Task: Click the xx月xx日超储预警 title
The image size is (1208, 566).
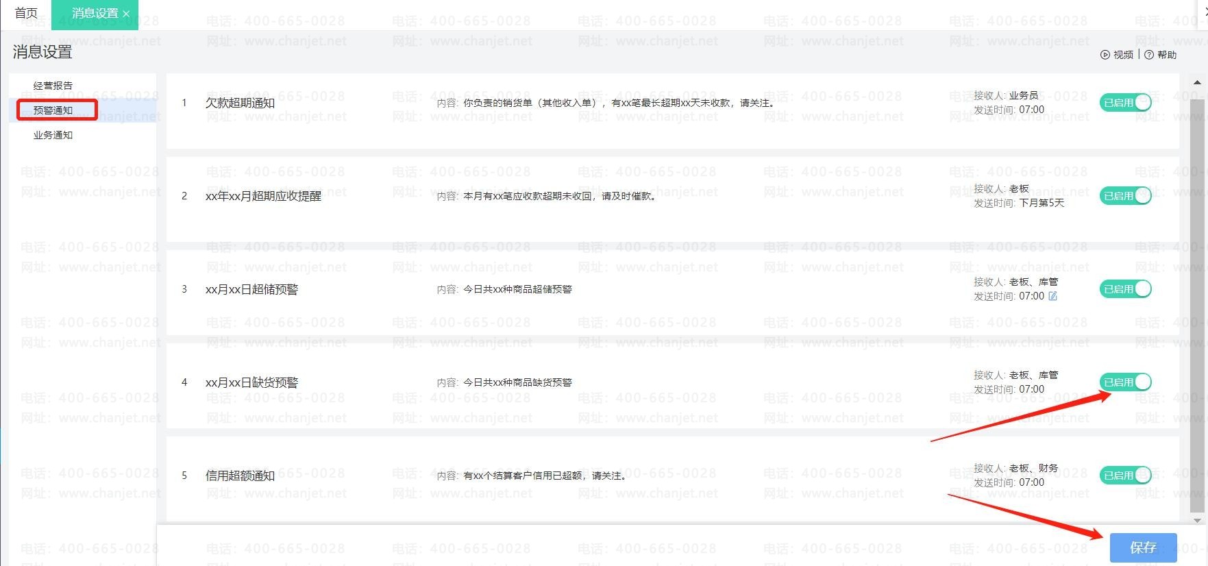Action: (251, 289)
